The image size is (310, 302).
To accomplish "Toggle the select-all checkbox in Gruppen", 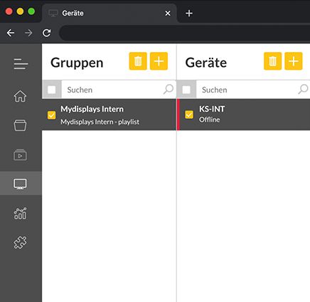I will pos(52,90).
